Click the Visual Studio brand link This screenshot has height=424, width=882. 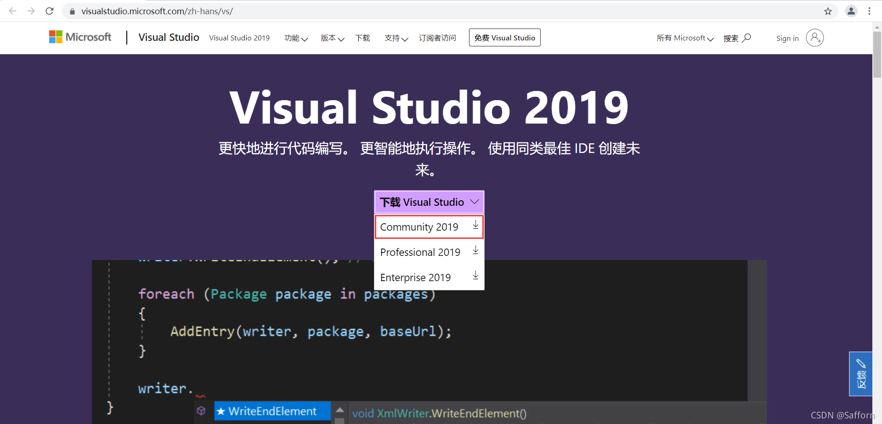point(169,37)
